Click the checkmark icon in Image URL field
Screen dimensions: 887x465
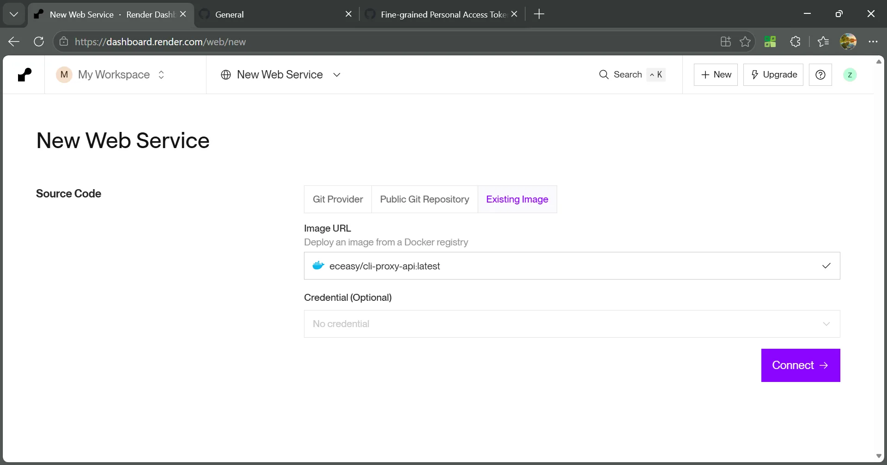click(826, 266)
